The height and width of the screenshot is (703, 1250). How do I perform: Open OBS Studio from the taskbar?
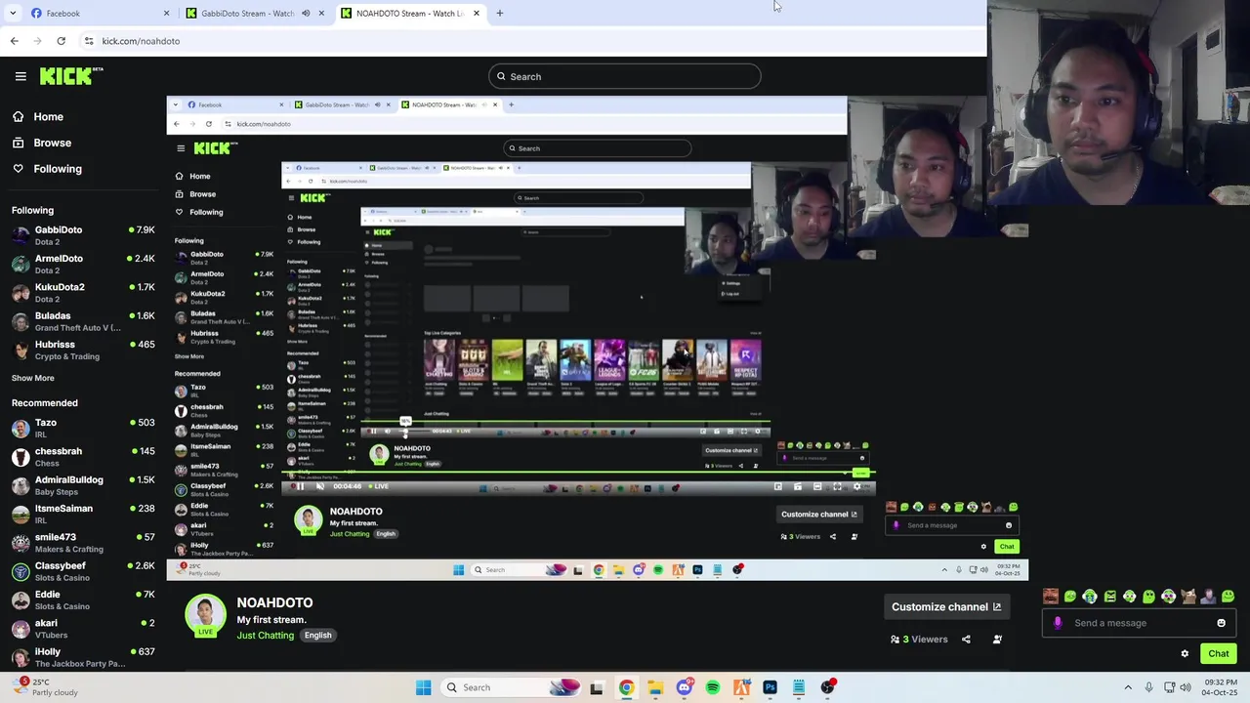coord(827,687)
